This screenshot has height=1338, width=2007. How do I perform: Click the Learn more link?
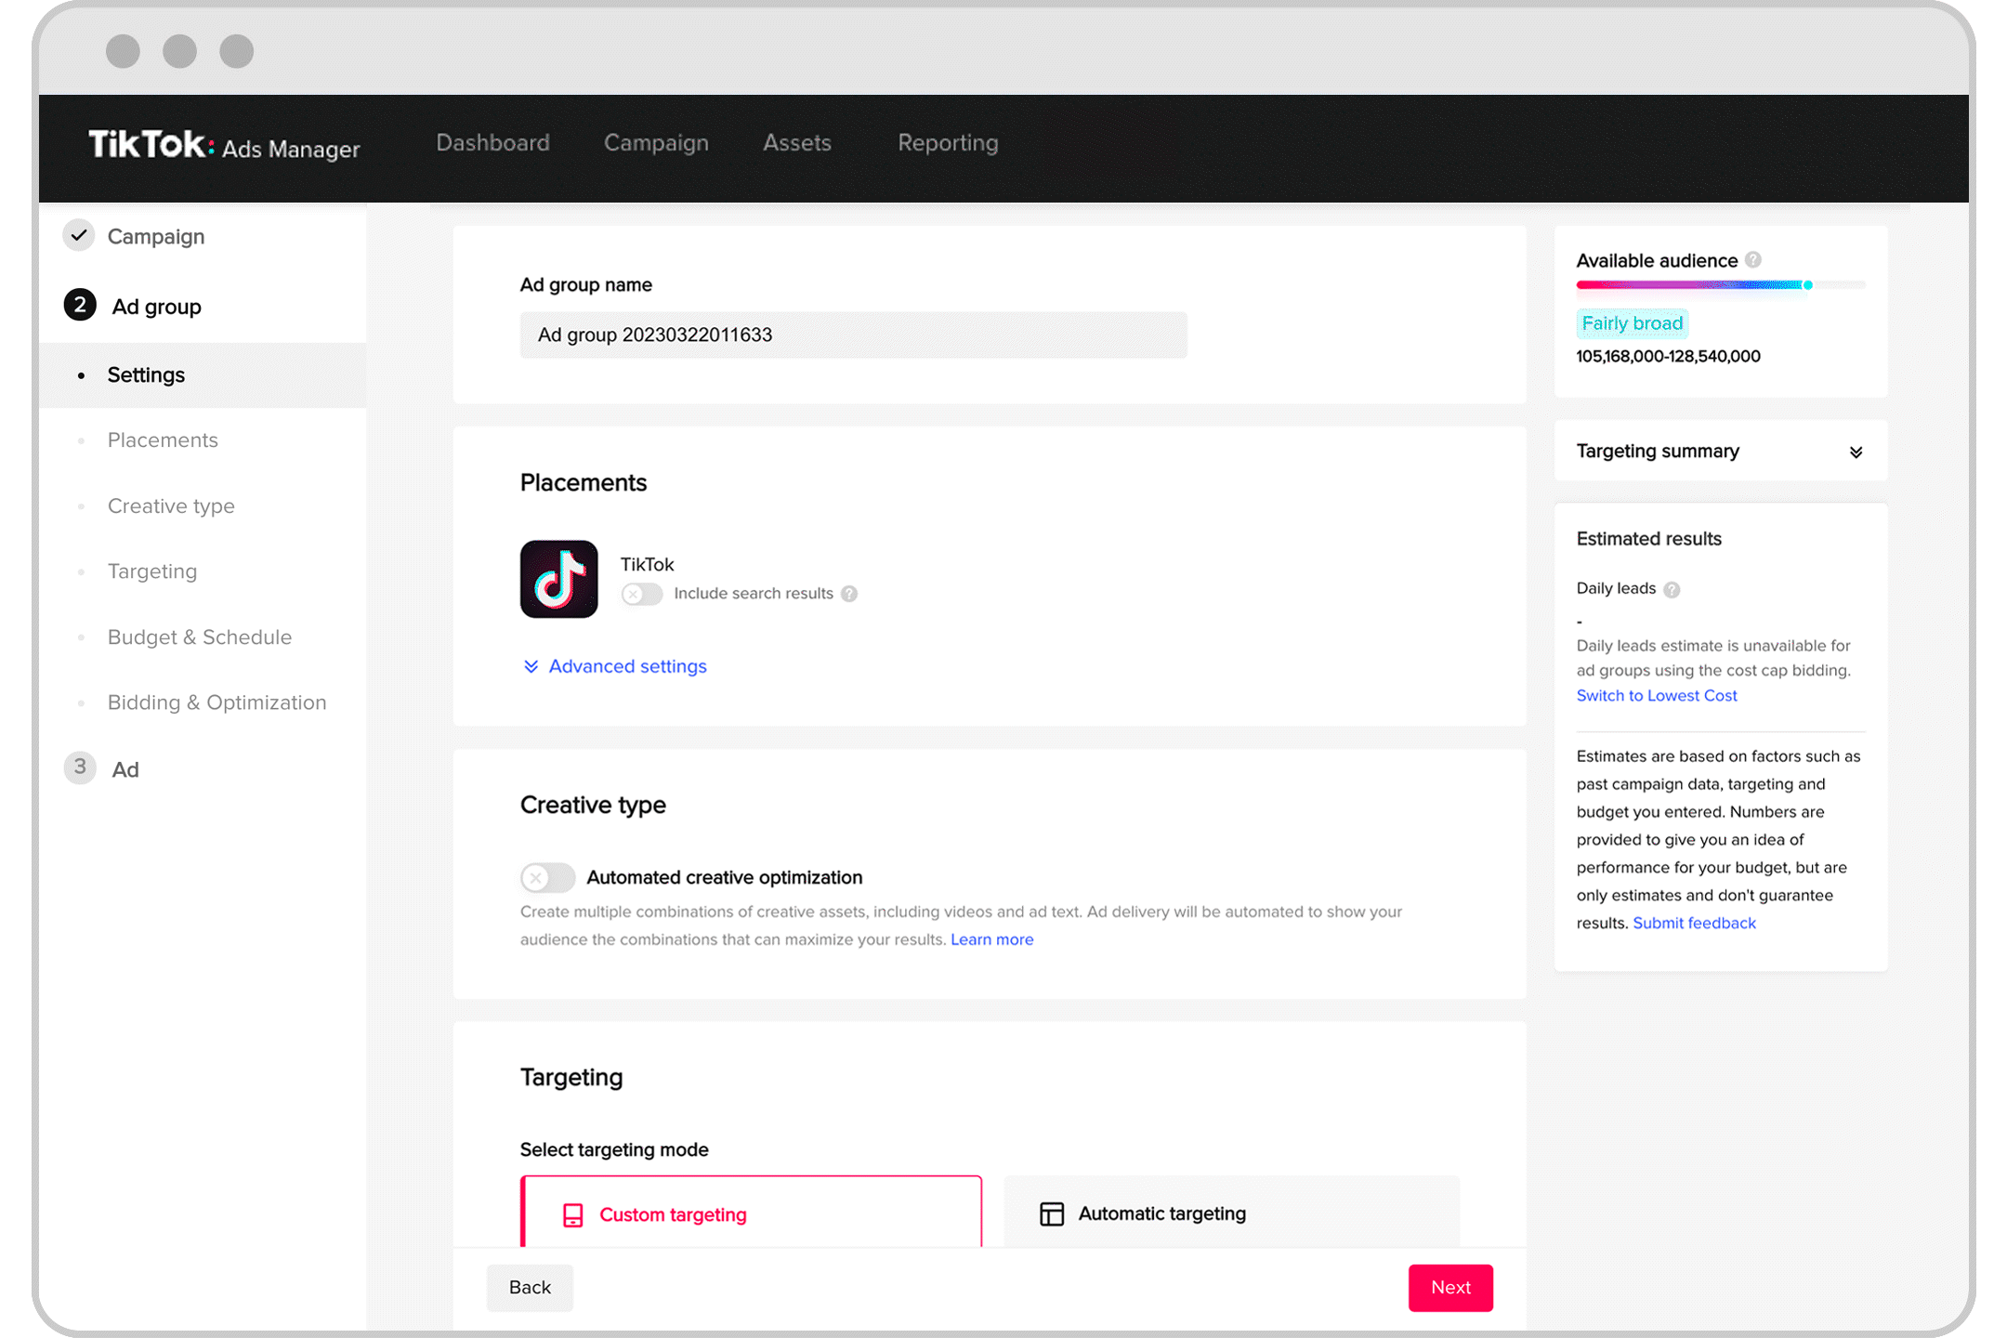(991, 939)
